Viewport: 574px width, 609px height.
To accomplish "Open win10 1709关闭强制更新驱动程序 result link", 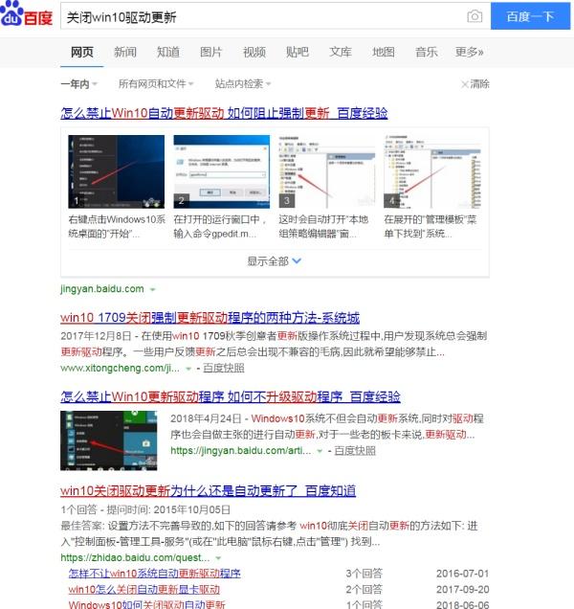I will click(210, 318).
